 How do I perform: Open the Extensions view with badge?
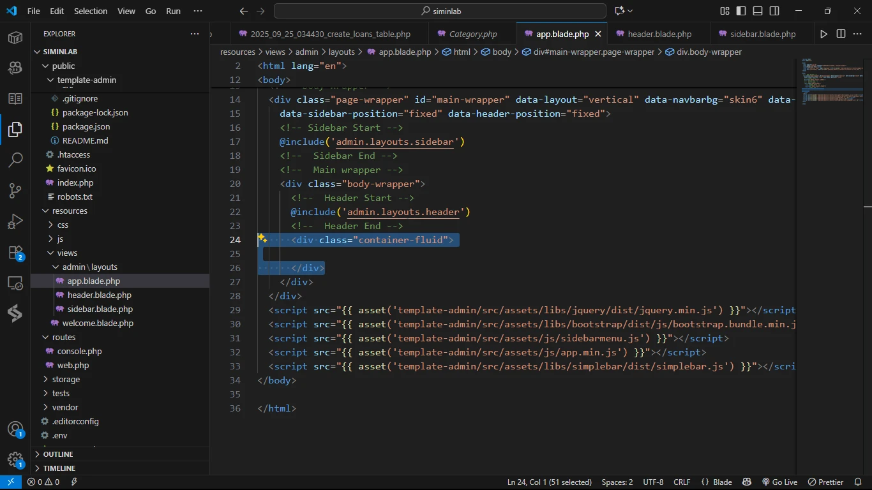pyautogui.click(x=15, y=253)
